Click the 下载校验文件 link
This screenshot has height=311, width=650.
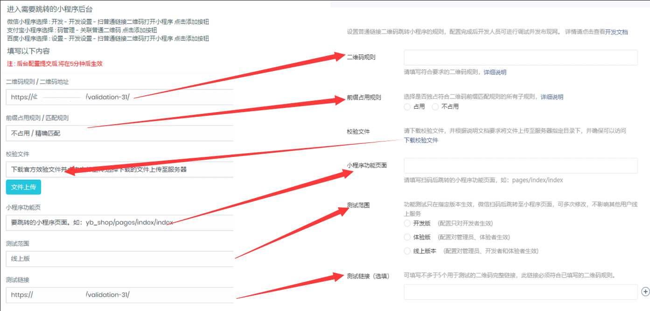[x=421, y=140]
